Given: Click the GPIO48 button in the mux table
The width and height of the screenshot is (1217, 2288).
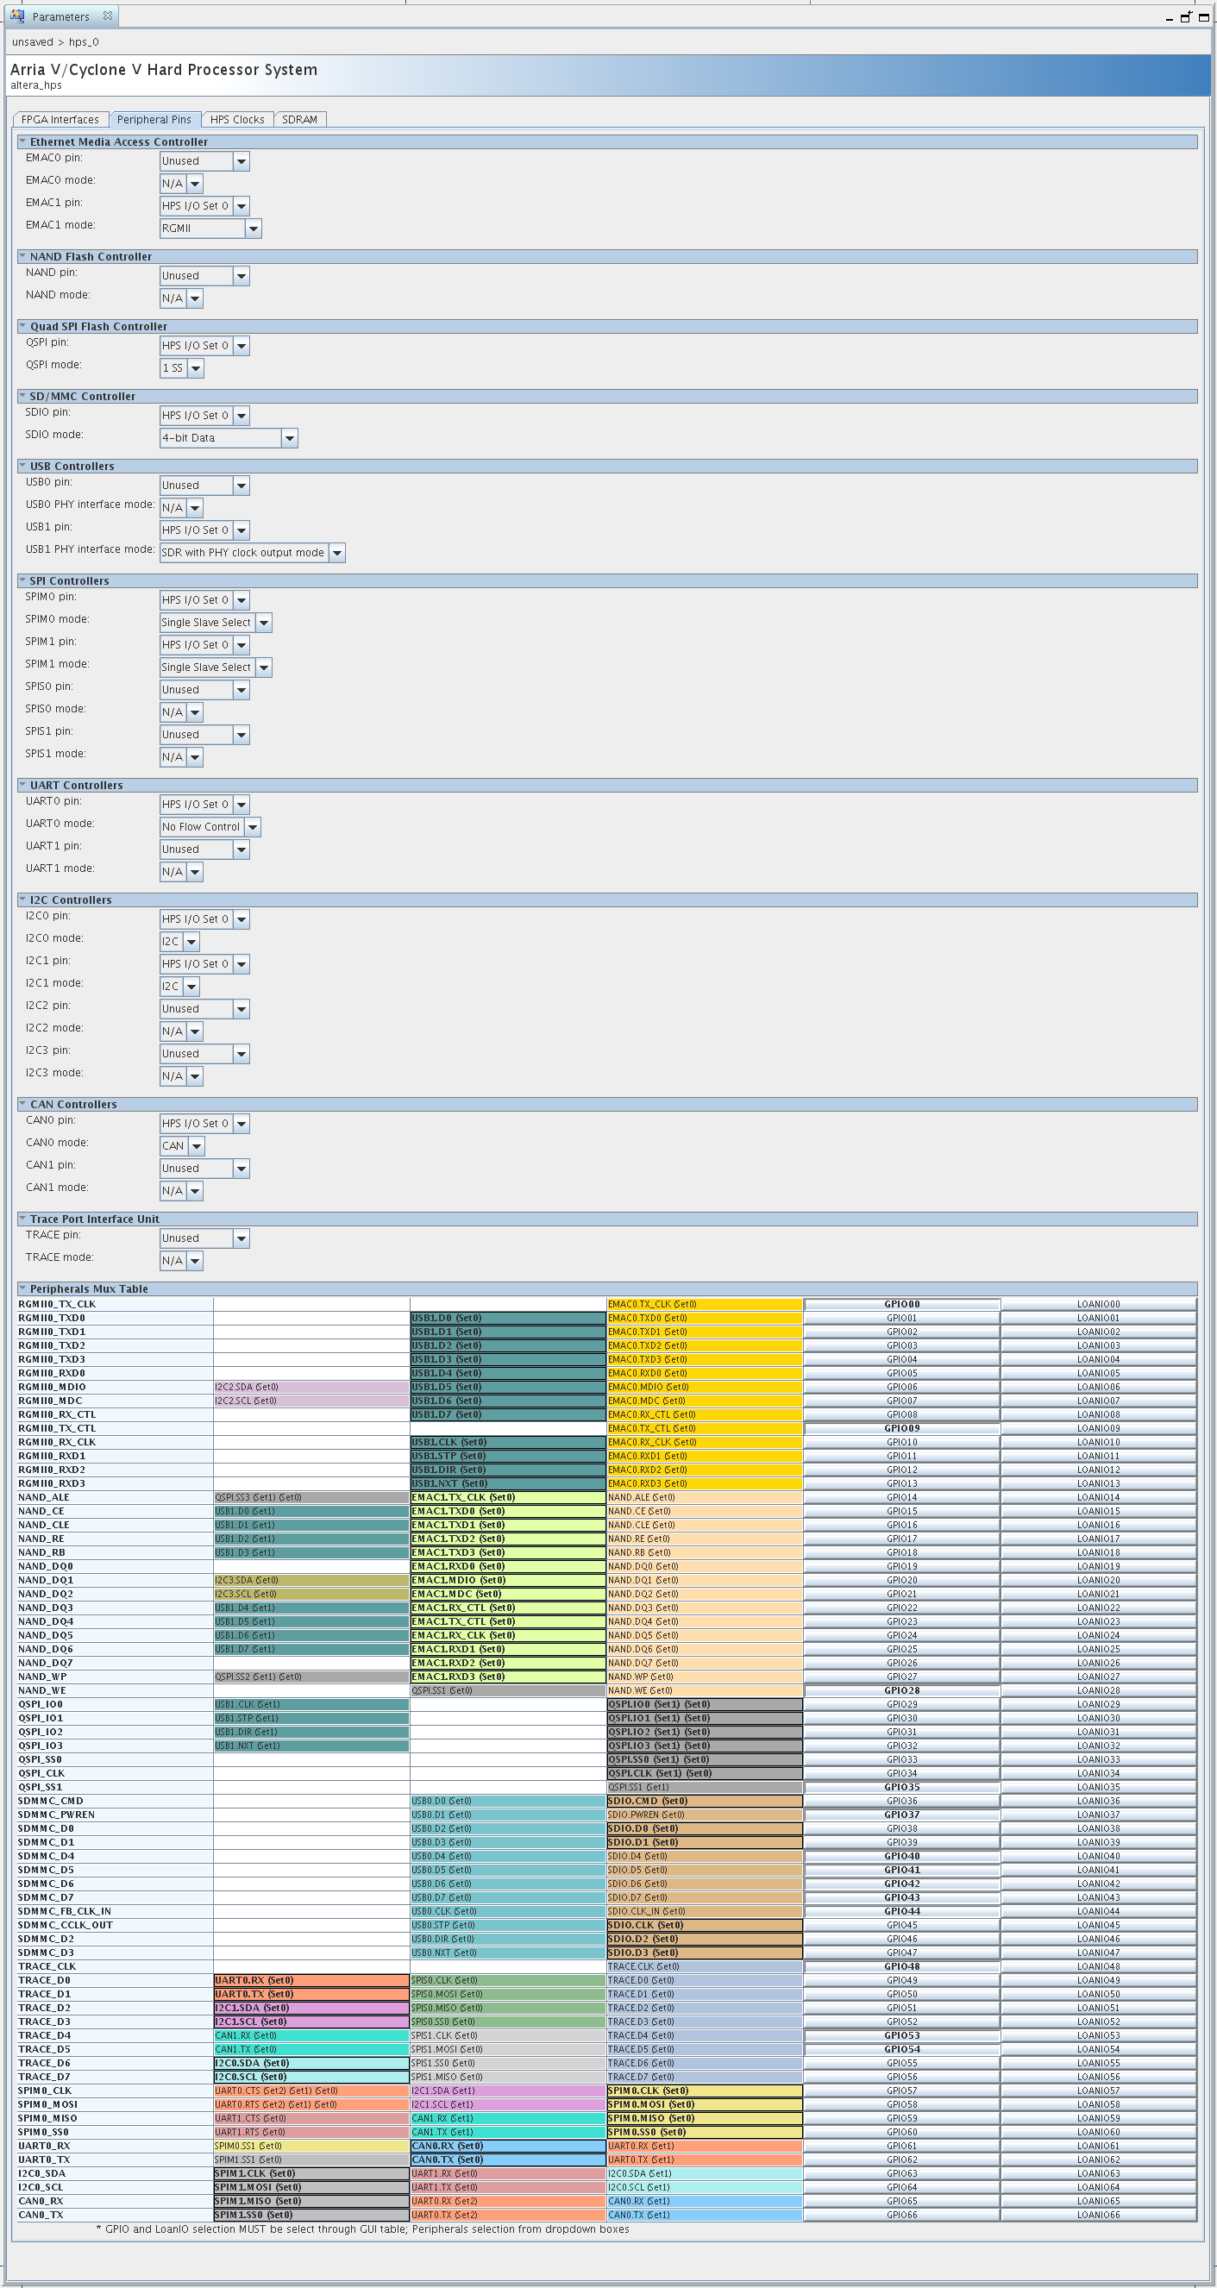Looking at the screenshot, I should pyautogui.click(x=901, y=1966).
